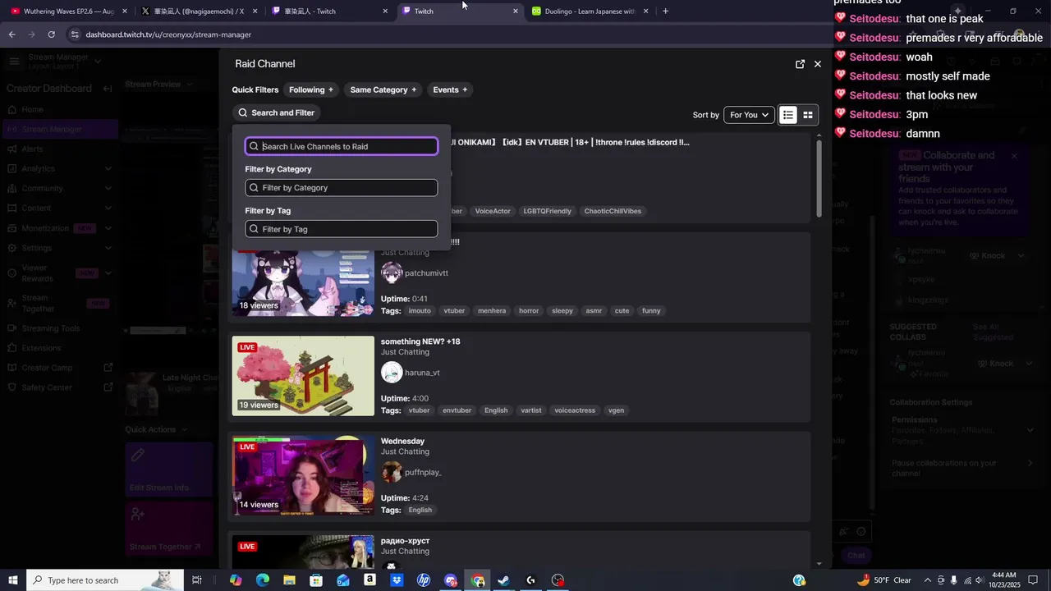Click the VoiceActor tag
The height and width of the screenshot is (591, 1051).
(493, 211)
